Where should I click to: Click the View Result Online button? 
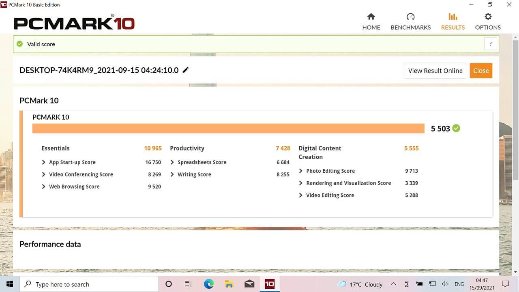tap(435, 71)
